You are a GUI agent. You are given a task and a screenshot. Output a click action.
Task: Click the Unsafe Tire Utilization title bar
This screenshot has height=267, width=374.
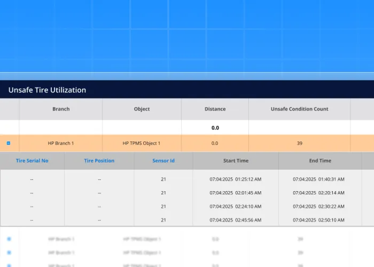tap(47, 90)
